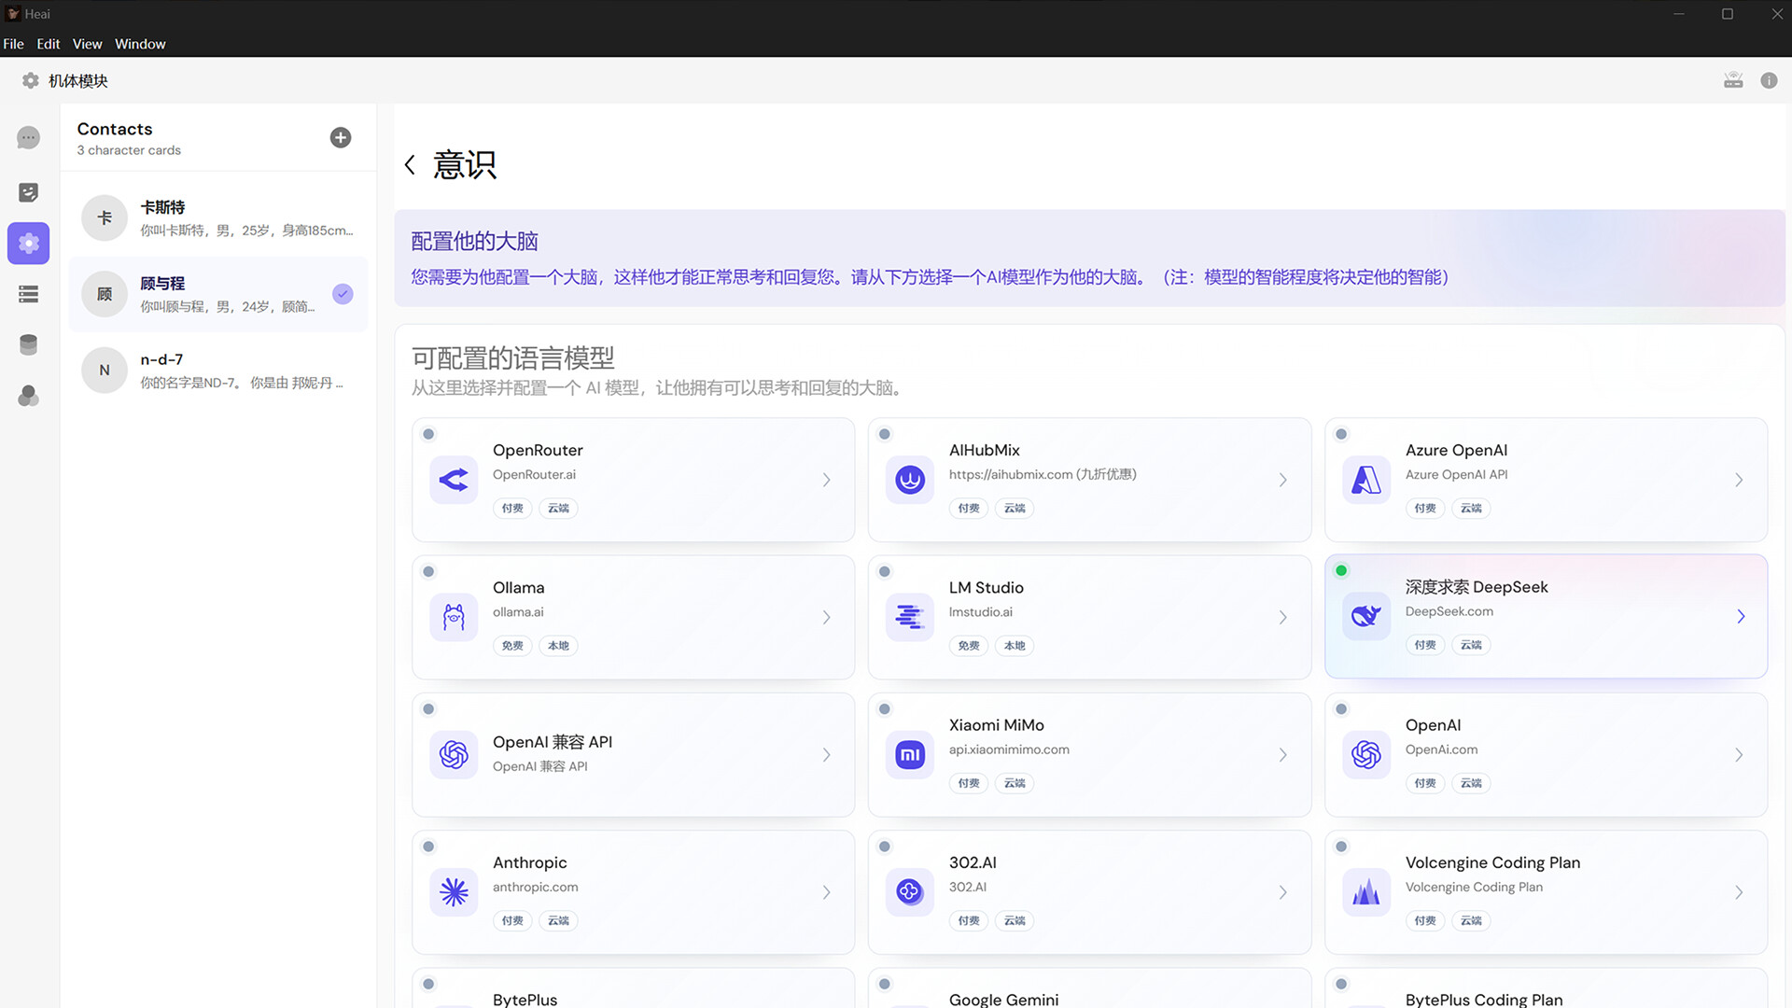The image size is (1792, 1008).
Task: Click the Ollama llama logo icon
Action: click(454, 617)
